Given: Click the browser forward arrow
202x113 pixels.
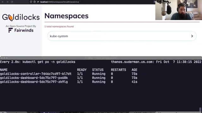Looking at the screenshot, I should tap(7, 2).
